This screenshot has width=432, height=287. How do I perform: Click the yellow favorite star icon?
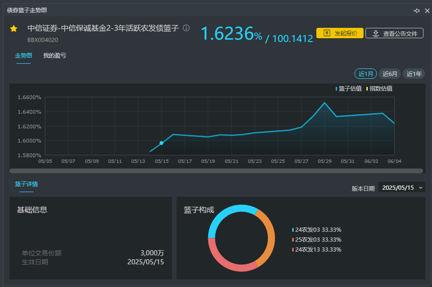pyautogui.click(x=14, y=29)
